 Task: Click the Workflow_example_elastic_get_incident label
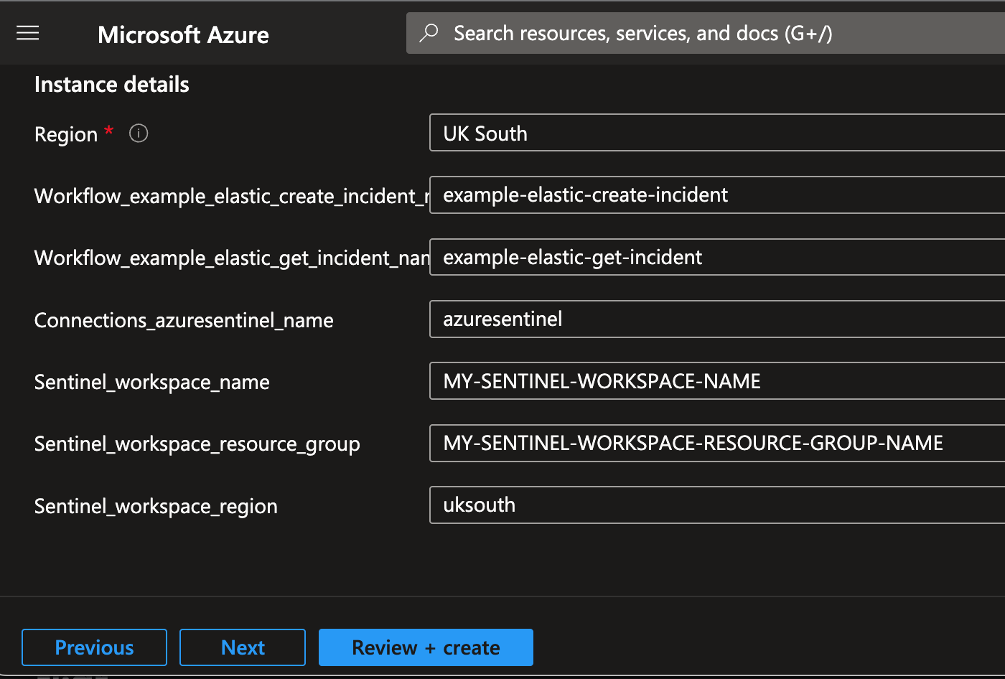pos(232,258)
